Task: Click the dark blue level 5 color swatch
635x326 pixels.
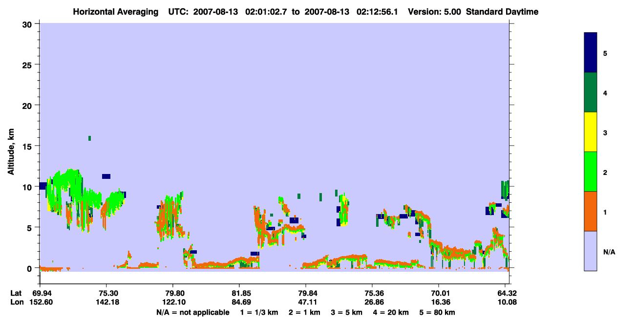Action: click(591, 52)
